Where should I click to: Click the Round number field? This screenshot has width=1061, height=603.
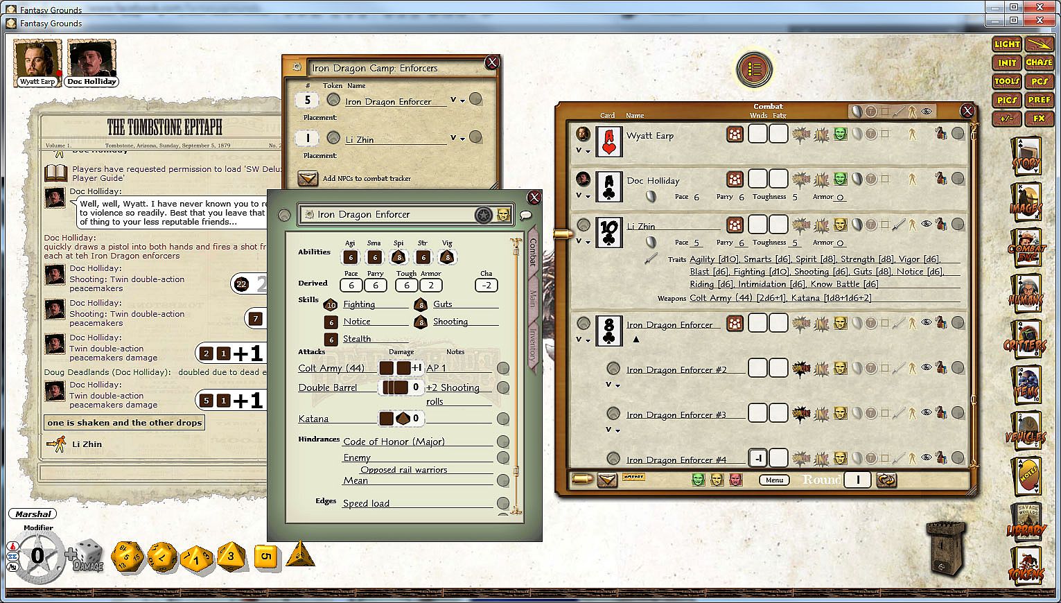tap(858, 480)
